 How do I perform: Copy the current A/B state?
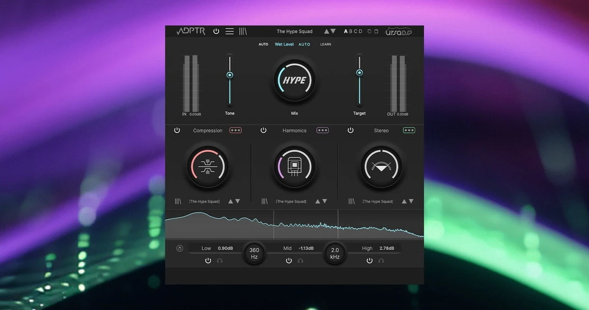(x=370, y=31)
